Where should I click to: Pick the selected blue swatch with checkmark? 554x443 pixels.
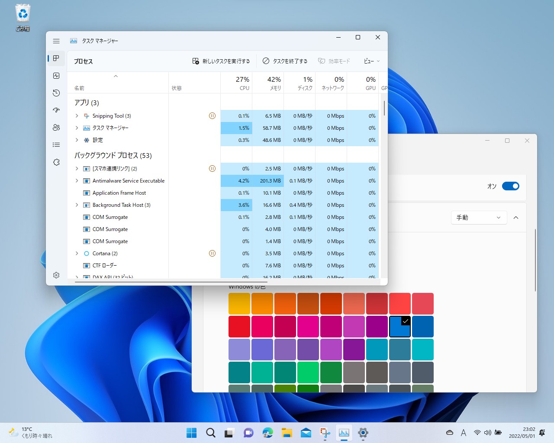400,327
